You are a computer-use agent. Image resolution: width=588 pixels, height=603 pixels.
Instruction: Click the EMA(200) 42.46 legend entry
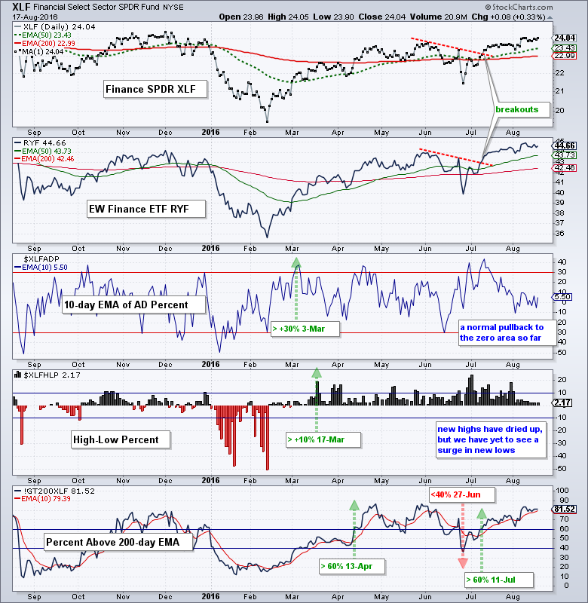(44, 159)
